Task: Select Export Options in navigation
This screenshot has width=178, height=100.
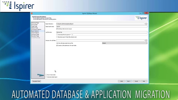Action: point(35,31)
